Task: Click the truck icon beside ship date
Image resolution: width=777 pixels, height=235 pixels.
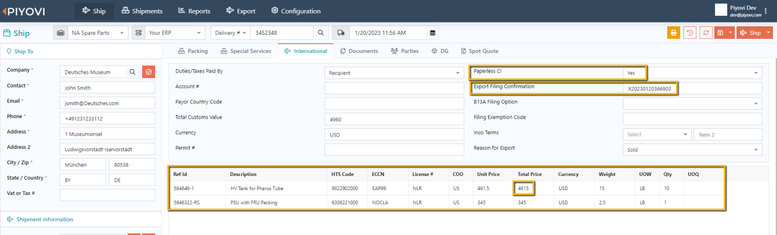Action: coord(341,33)
